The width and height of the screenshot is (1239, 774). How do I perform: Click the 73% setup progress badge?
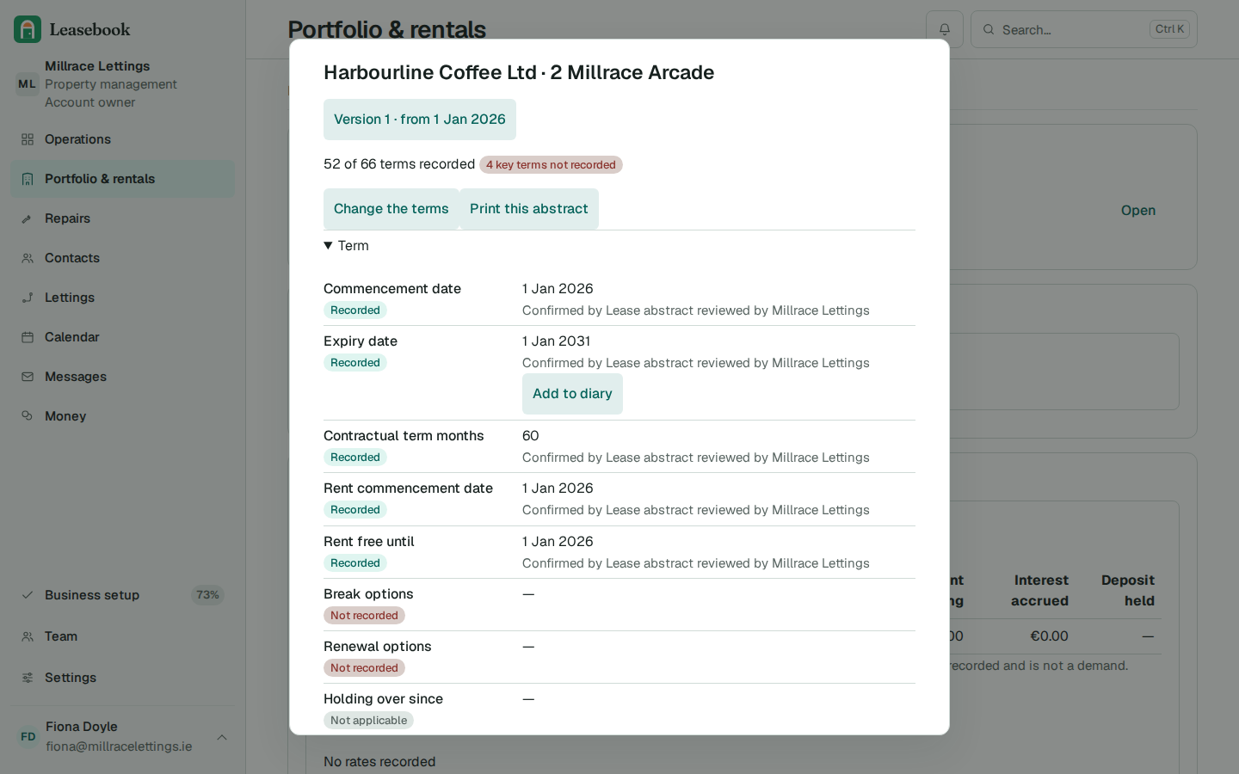coord(207,595)
